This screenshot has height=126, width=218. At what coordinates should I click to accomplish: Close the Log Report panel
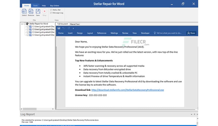coord(197,114)
